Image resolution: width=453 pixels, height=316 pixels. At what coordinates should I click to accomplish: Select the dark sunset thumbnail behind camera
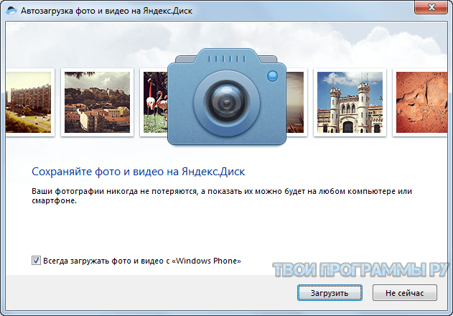click(x=296, y=103)
